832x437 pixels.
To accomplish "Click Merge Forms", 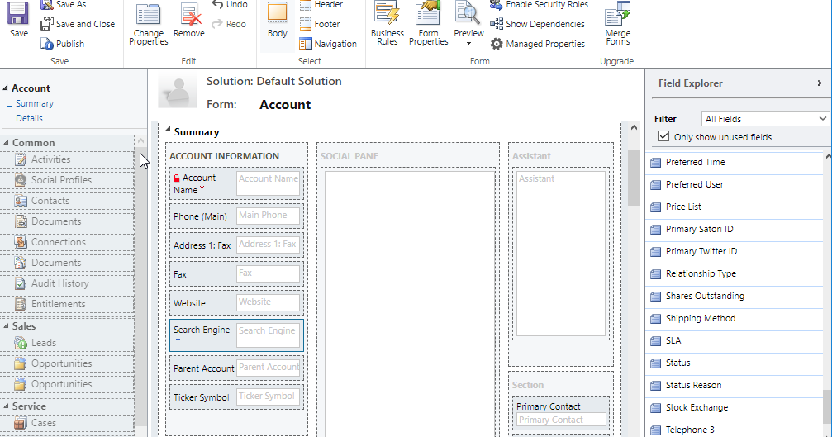I will point(618,23).
